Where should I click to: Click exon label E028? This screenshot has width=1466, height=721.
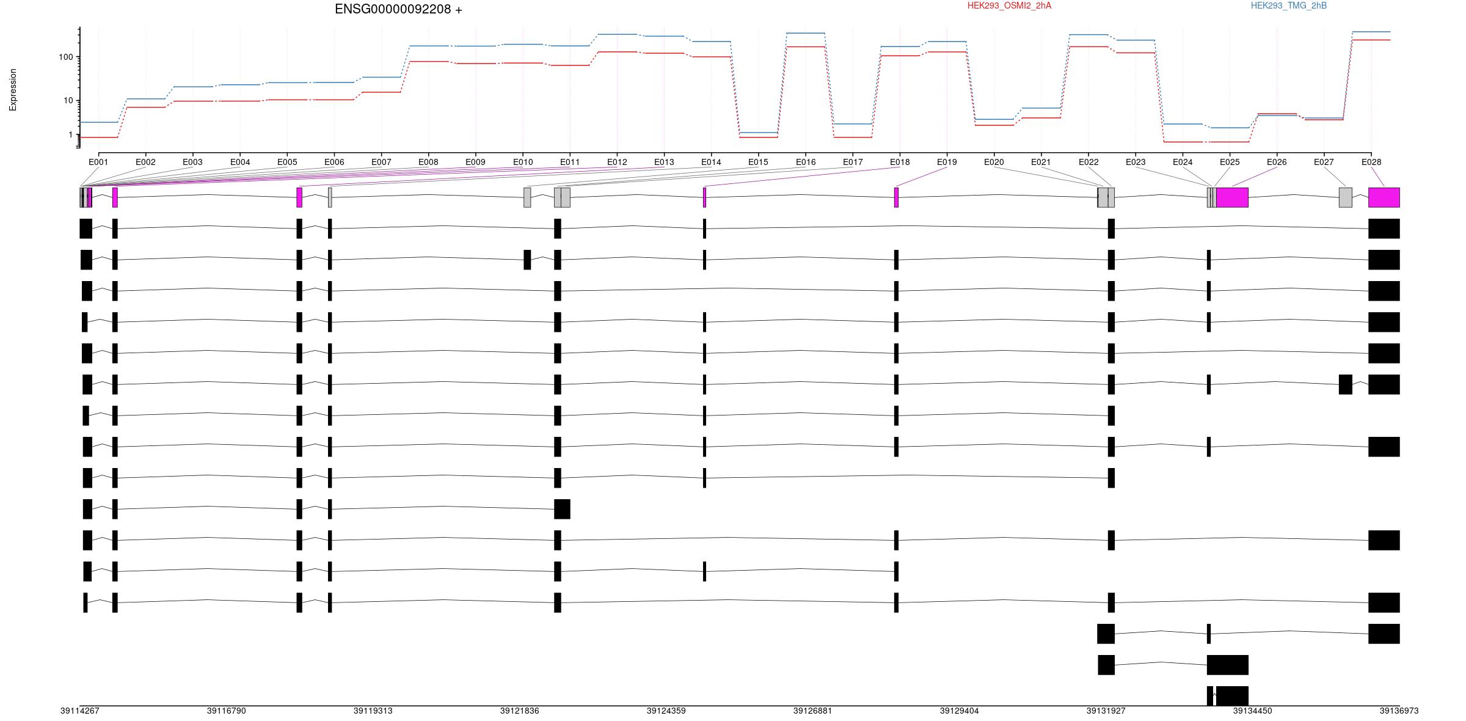pyautogui.click(x=1371, y=162)
